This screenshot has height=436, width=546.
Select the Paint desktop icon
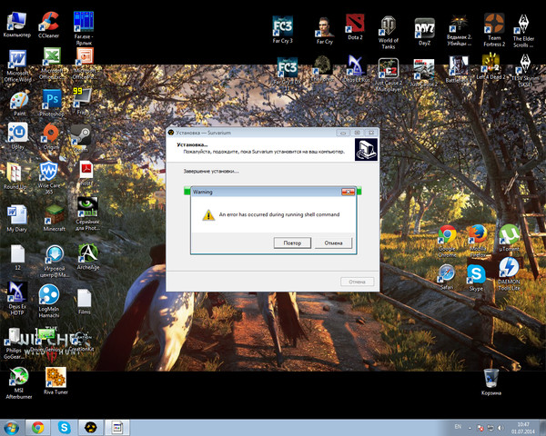[x=19, y=104]
